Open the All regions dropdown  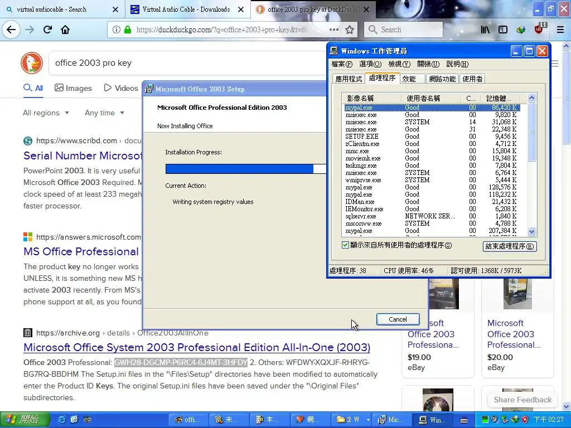click(x=46, y=113)
